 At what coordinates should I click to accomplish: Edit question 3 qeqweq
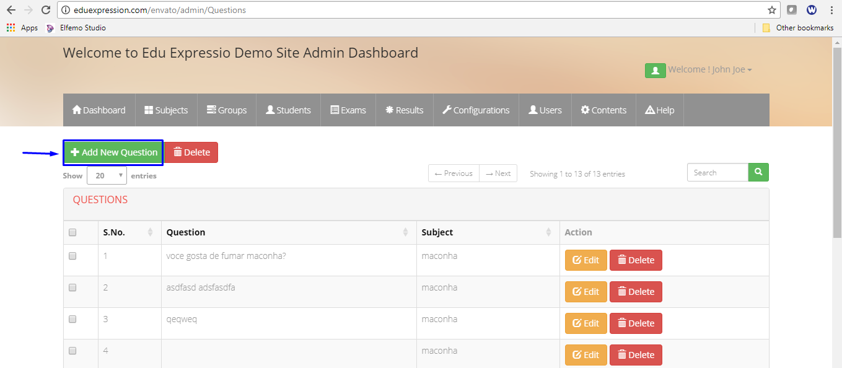[586, 323]
